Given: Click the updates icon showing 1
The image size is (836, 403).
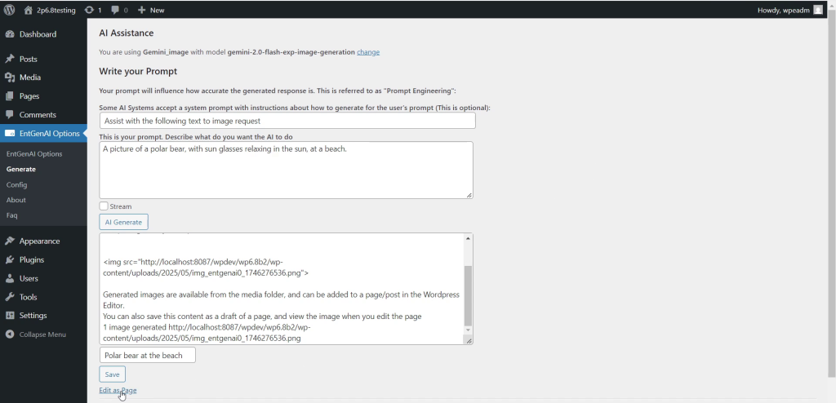Looking at the screenshot, I should pos(89,10).
